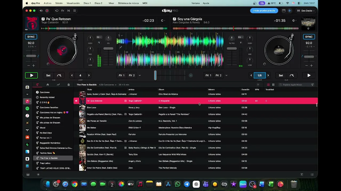Screen dimensions: 341x191
Task: Activate the 1/8 loop on deck 2
Action: pos(259,75)
